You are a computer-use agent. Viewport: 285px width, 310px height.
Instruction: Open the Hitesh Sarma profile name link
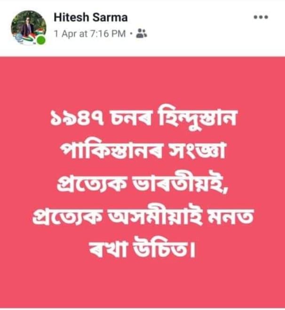[91, 17]
